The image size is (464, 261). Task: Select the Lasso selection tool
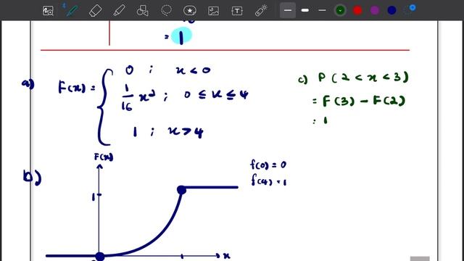pos(166,10)
